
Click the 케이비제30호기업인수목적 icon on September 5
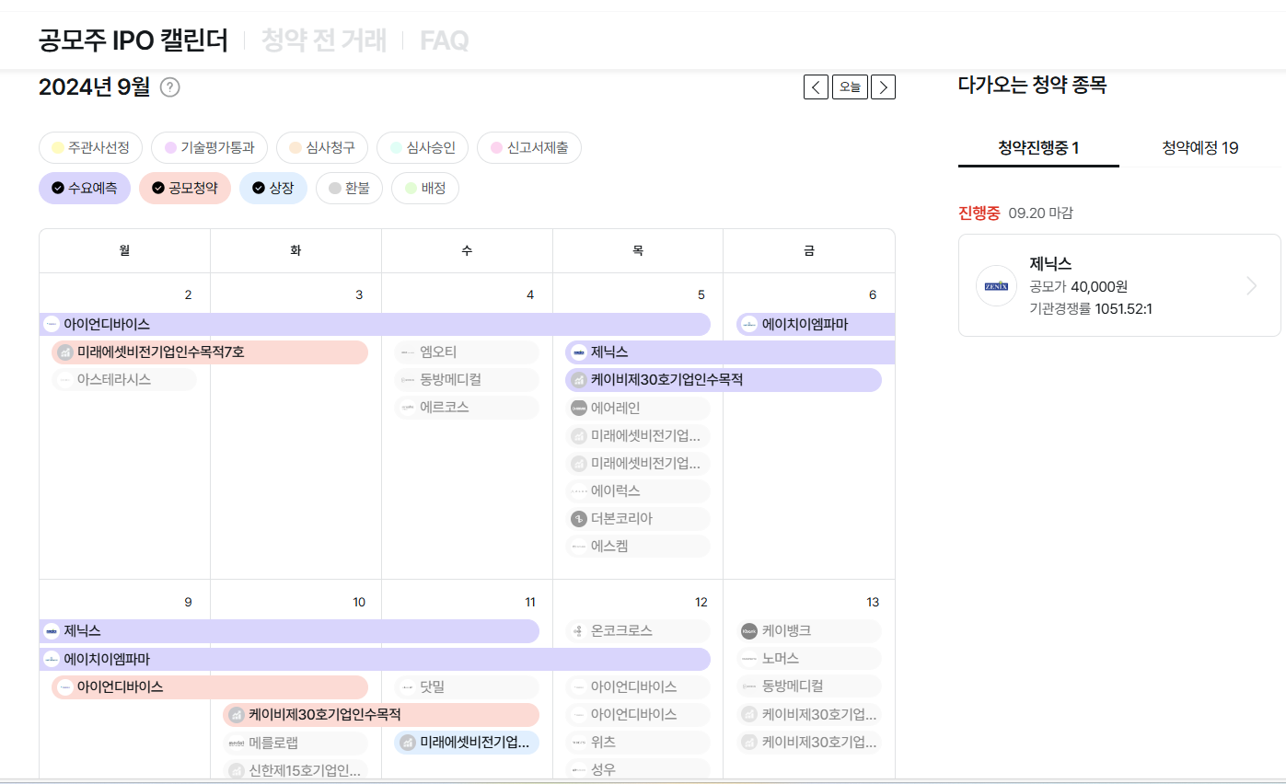[x=578, y=379]
